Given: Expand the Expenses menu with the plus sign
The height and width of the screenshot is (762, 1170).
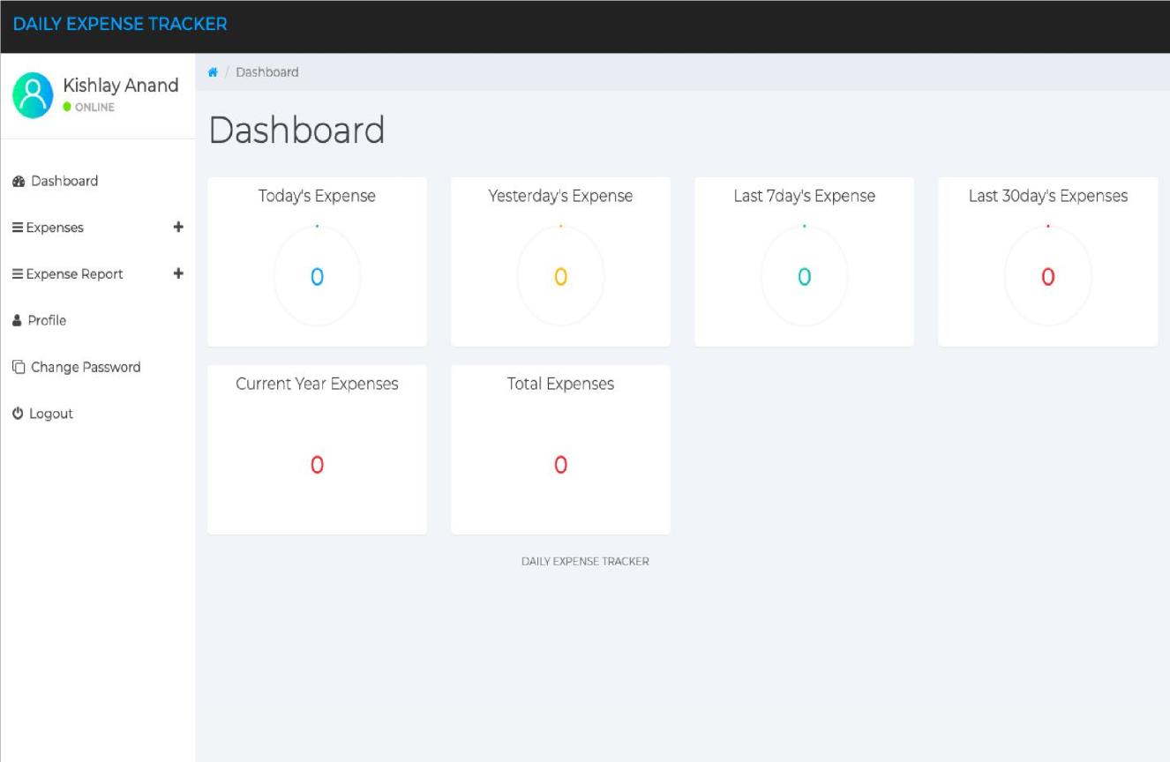Looking at the screenshot, I should point(179,227).
